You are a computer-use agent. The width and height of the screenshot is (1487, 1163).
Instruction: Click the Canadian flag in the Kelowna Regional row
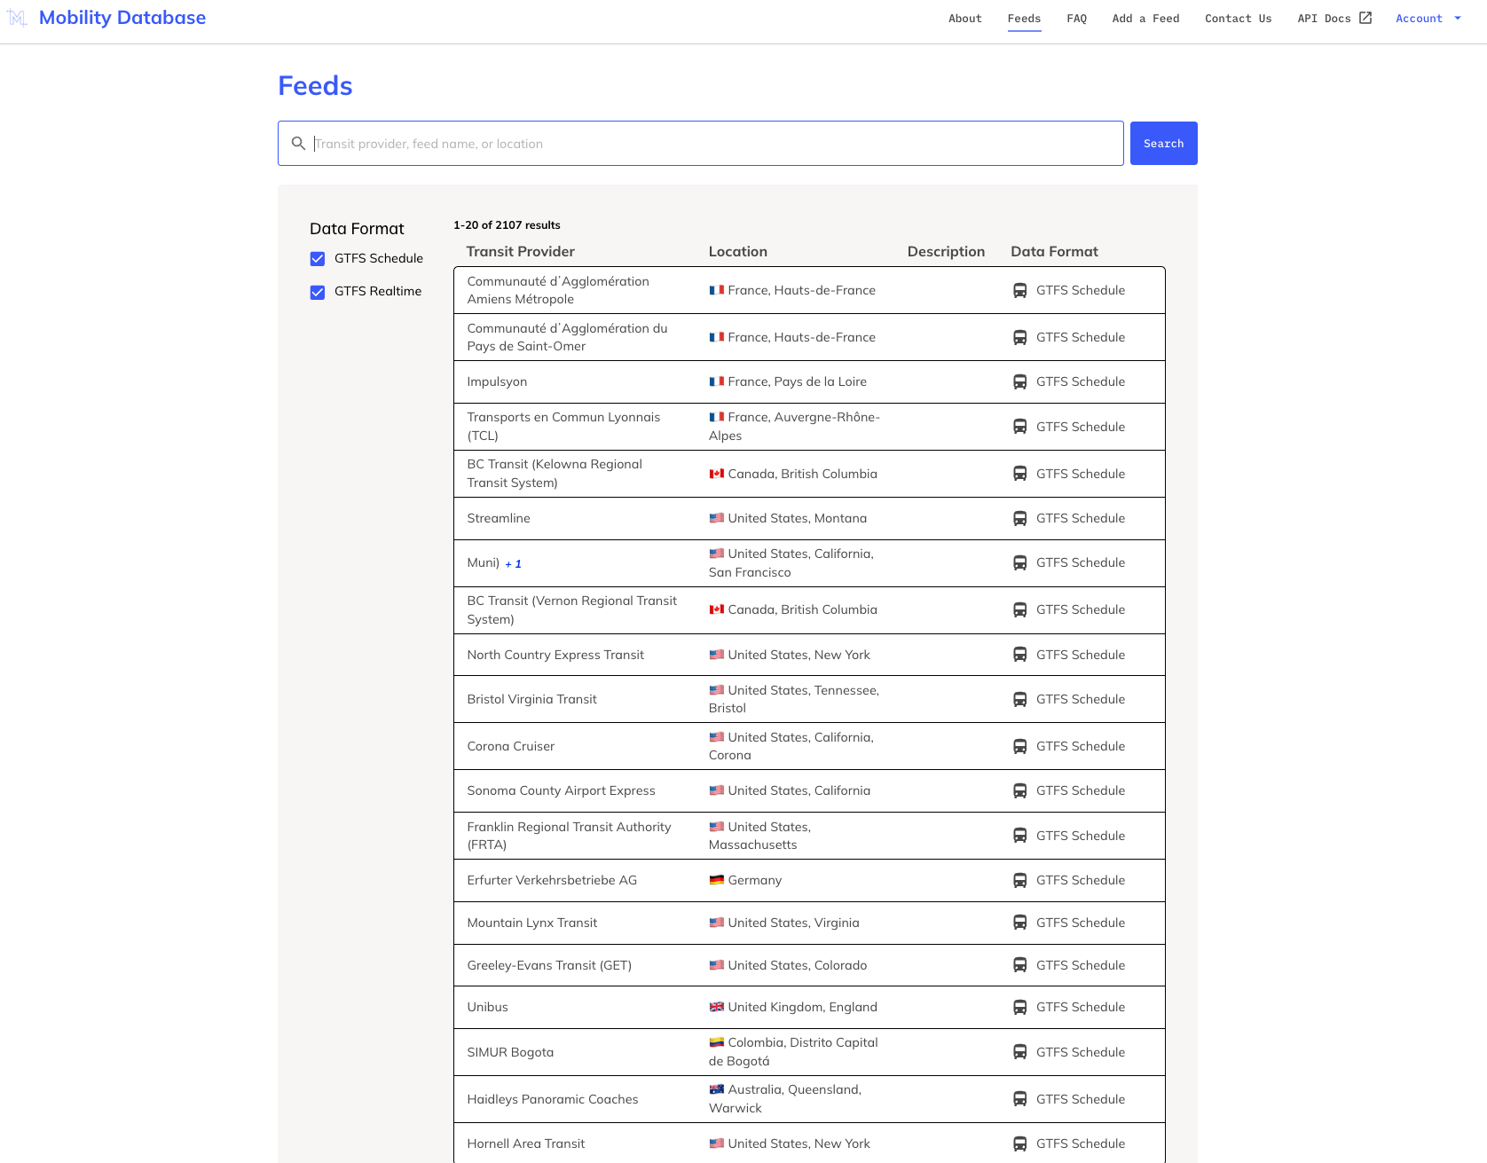717,474
